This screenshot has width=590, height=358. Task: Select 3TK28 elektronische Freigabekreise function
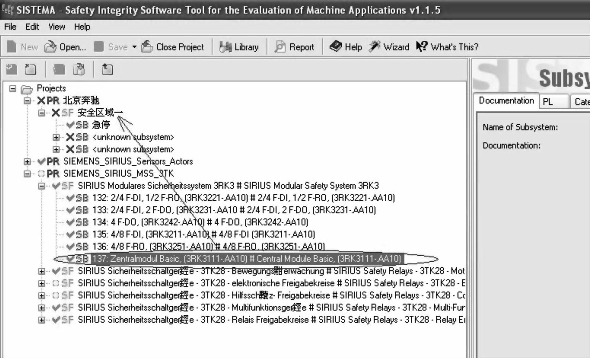(271, 283)
